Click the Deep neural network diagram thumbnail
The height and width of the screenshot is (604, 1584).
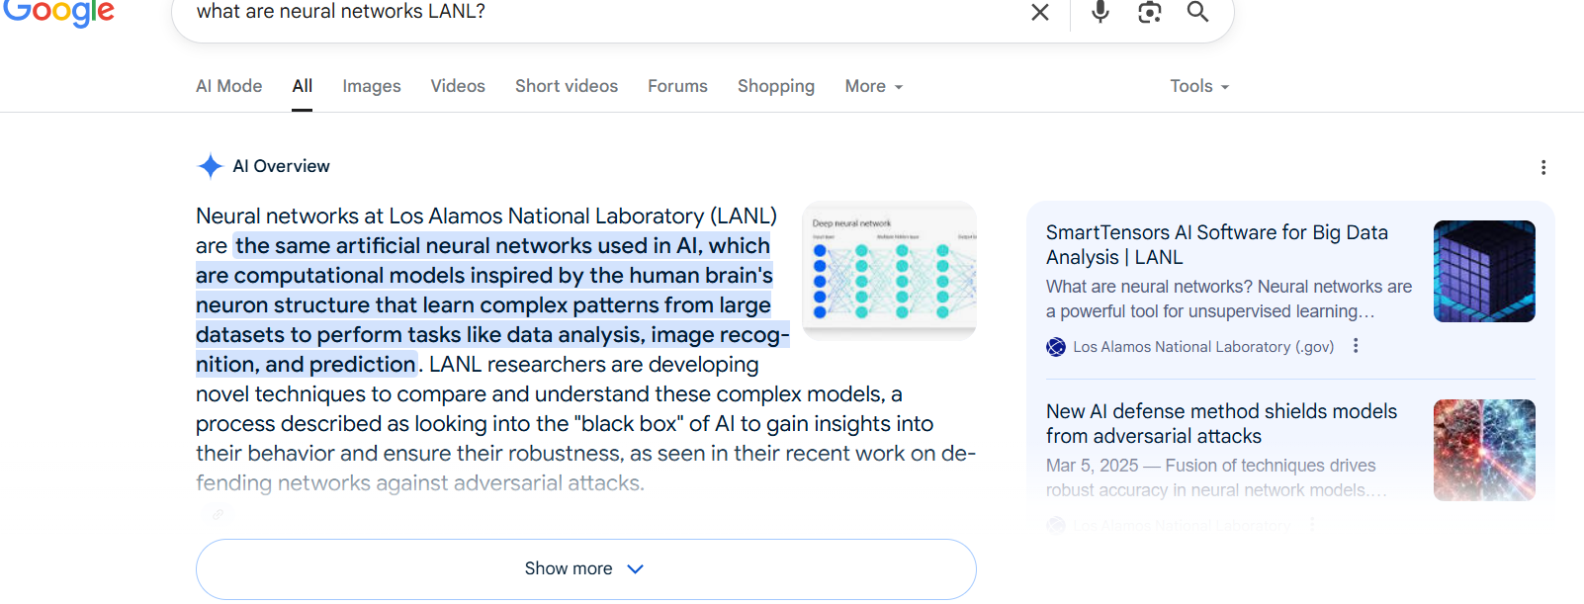[x=889, y=271]
